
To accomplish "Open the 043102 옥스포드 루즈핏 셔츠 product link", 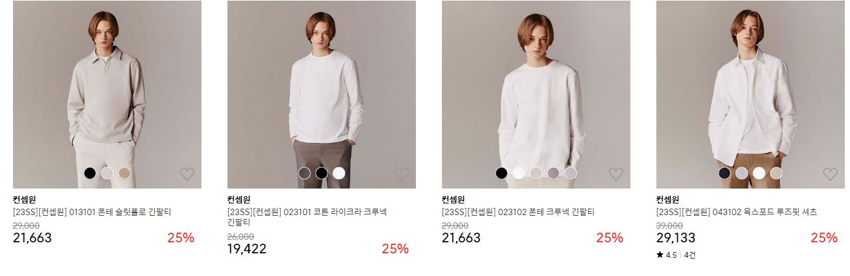I will [x=736, y=212].
